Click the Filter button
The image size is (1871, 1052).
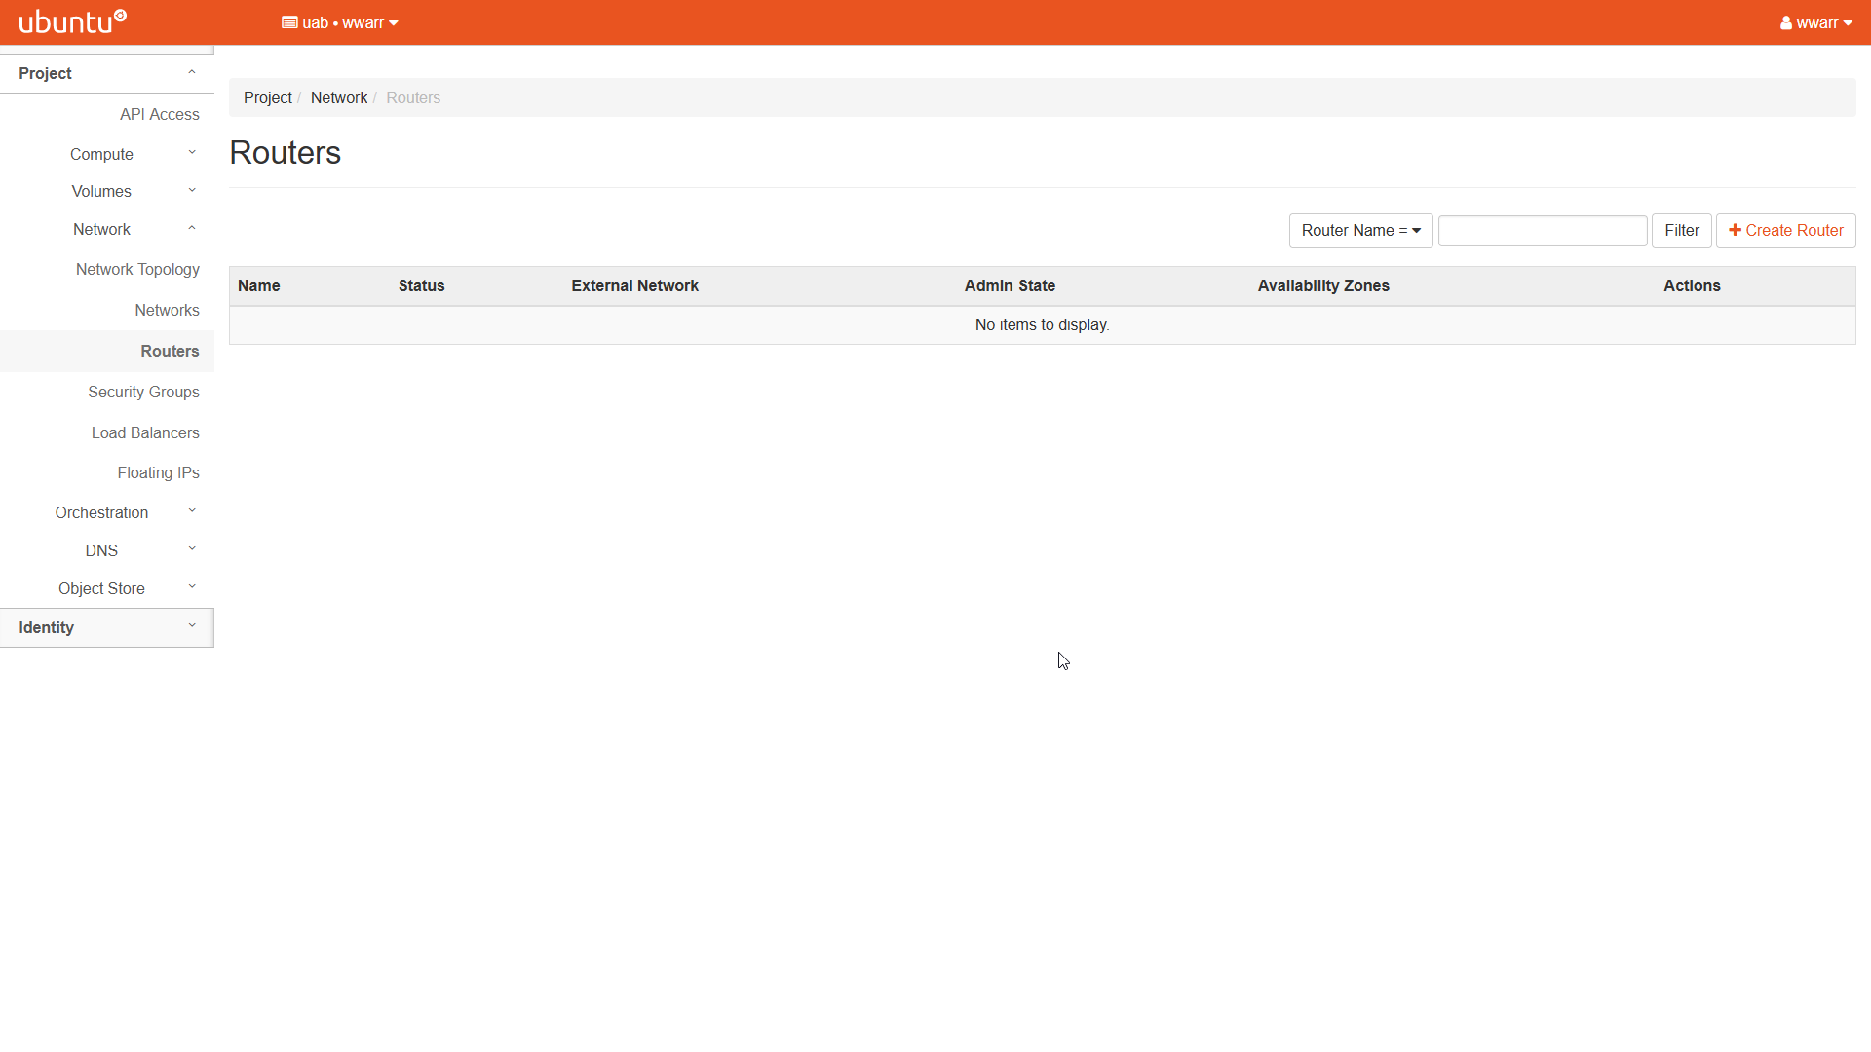point(1681,231)
